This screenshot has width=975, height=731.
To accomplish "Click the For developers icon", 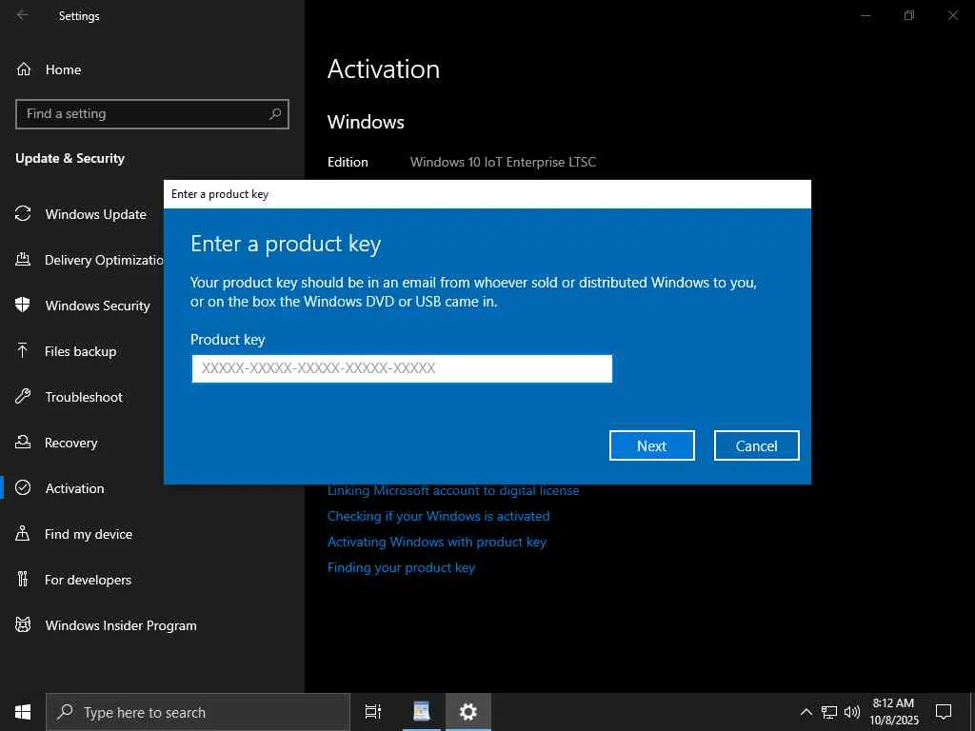I will (x=23, y=580).
